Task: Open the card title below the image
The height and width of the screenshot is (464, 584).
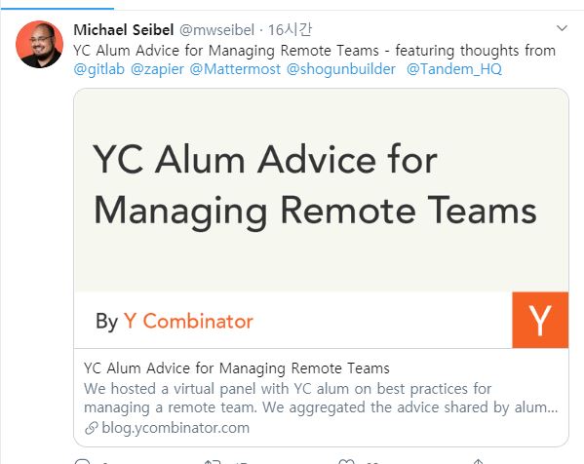Action: click(237, 368)
